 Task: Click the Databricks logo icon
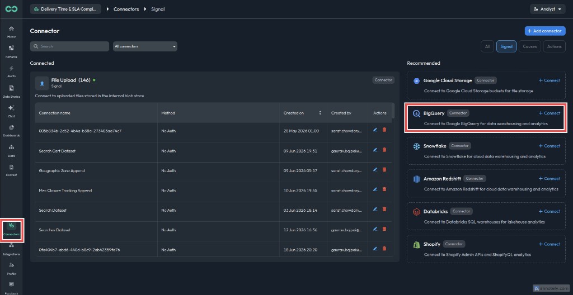pos(416,212)
